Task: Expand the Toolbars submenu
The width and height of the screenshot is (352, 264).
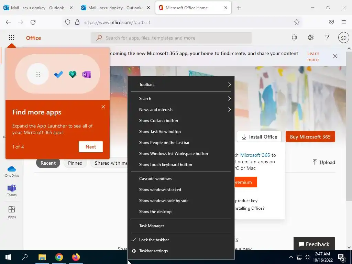Action: pyautogui.click(x=181, y=85)
